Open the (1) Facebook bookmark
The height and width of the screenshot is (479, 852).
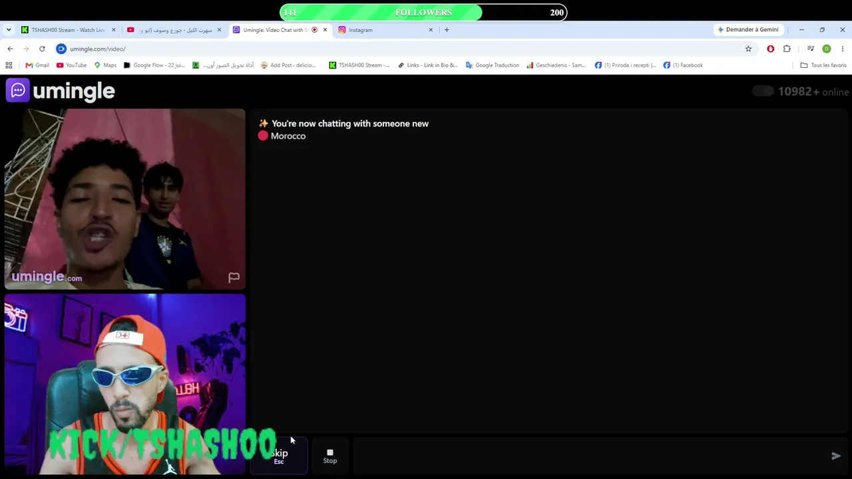pos(683,65)
